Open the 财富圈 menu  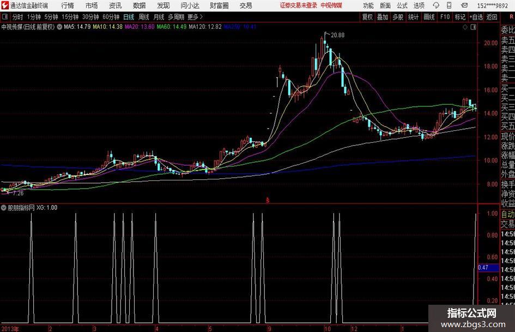pyautogui.click(x=219, y=5)
